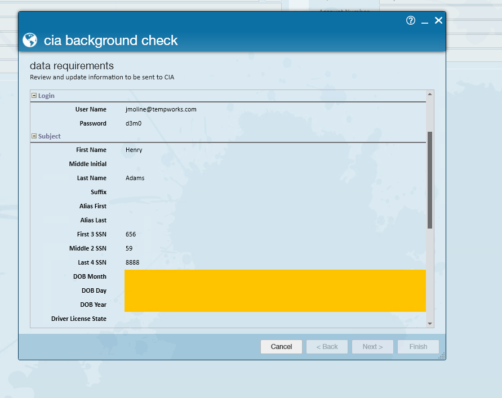Image resolution: width=502 pixels, height=398 pixels.
Task: Close the cia background check dialog
Action: [x=438, y=20]
